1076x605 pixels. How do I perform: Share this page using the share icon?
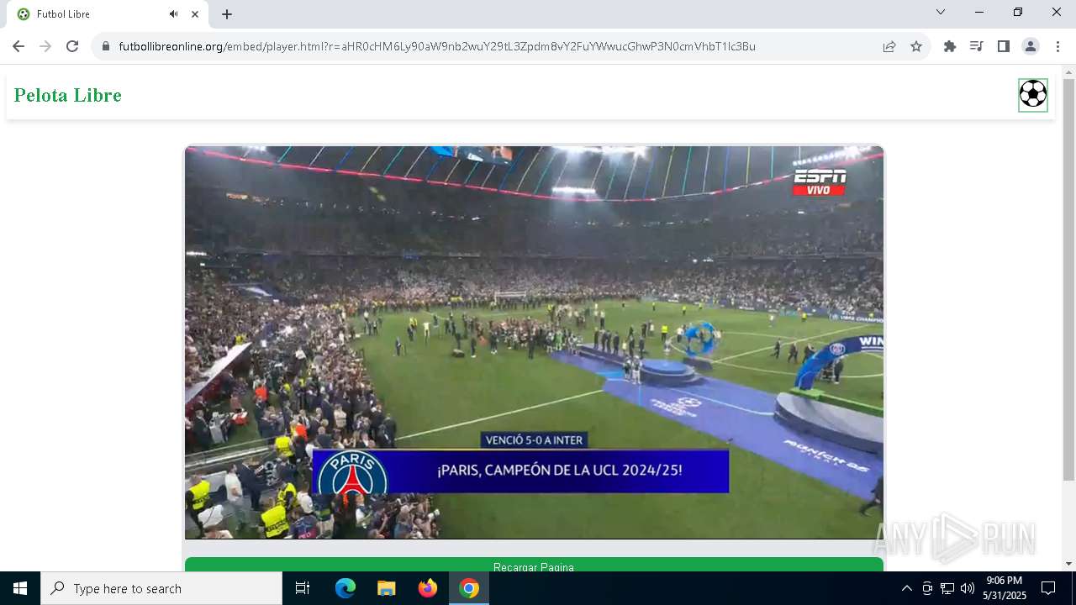[x=889, y=46]
